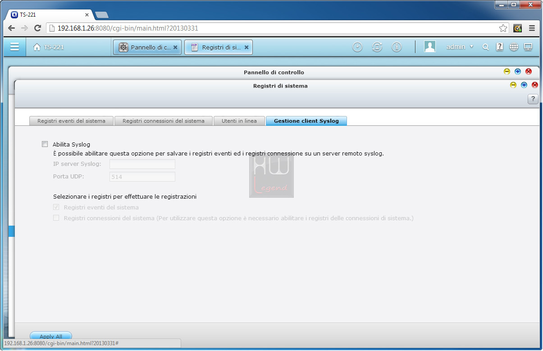Click the Apply All button

coord(51,336)
